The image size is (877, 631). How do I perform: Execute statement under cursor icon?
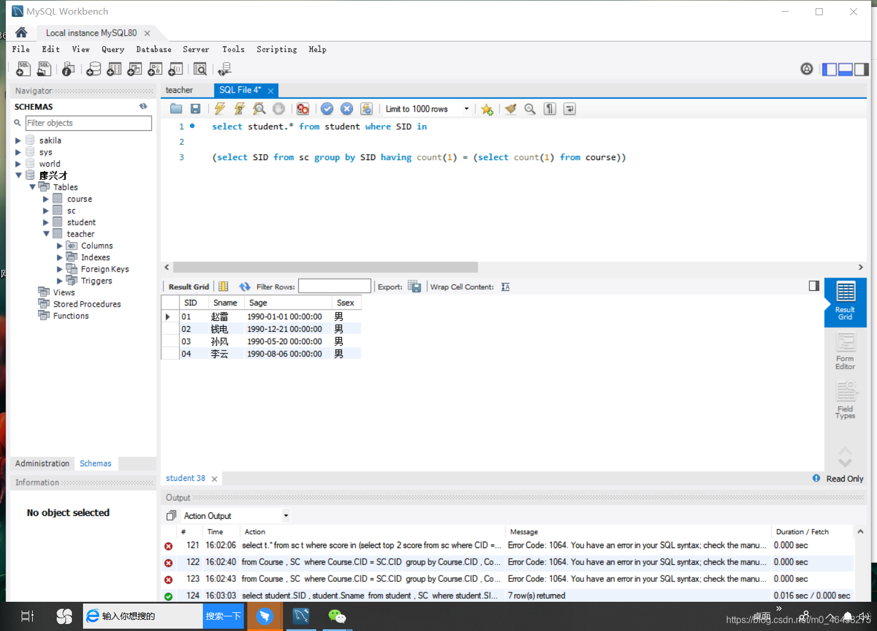[240, 109]
